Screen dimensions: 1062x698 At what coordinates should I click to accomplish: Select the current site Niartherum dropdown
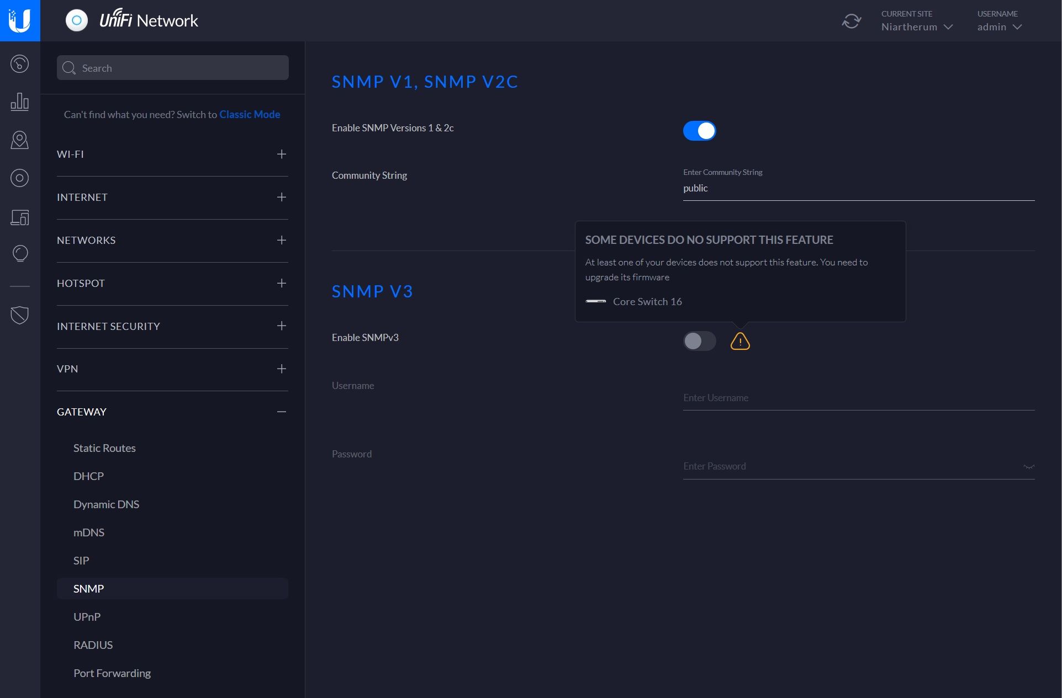tap(916, 26)
